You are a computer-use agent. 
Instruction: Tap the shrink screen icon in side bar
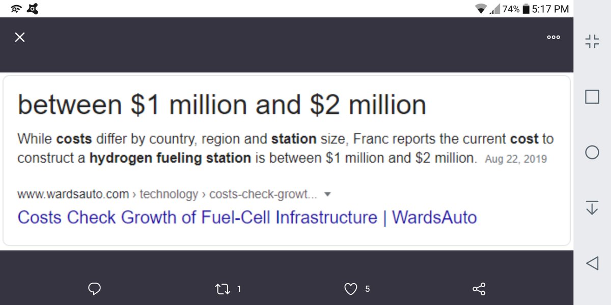(592, 41)
